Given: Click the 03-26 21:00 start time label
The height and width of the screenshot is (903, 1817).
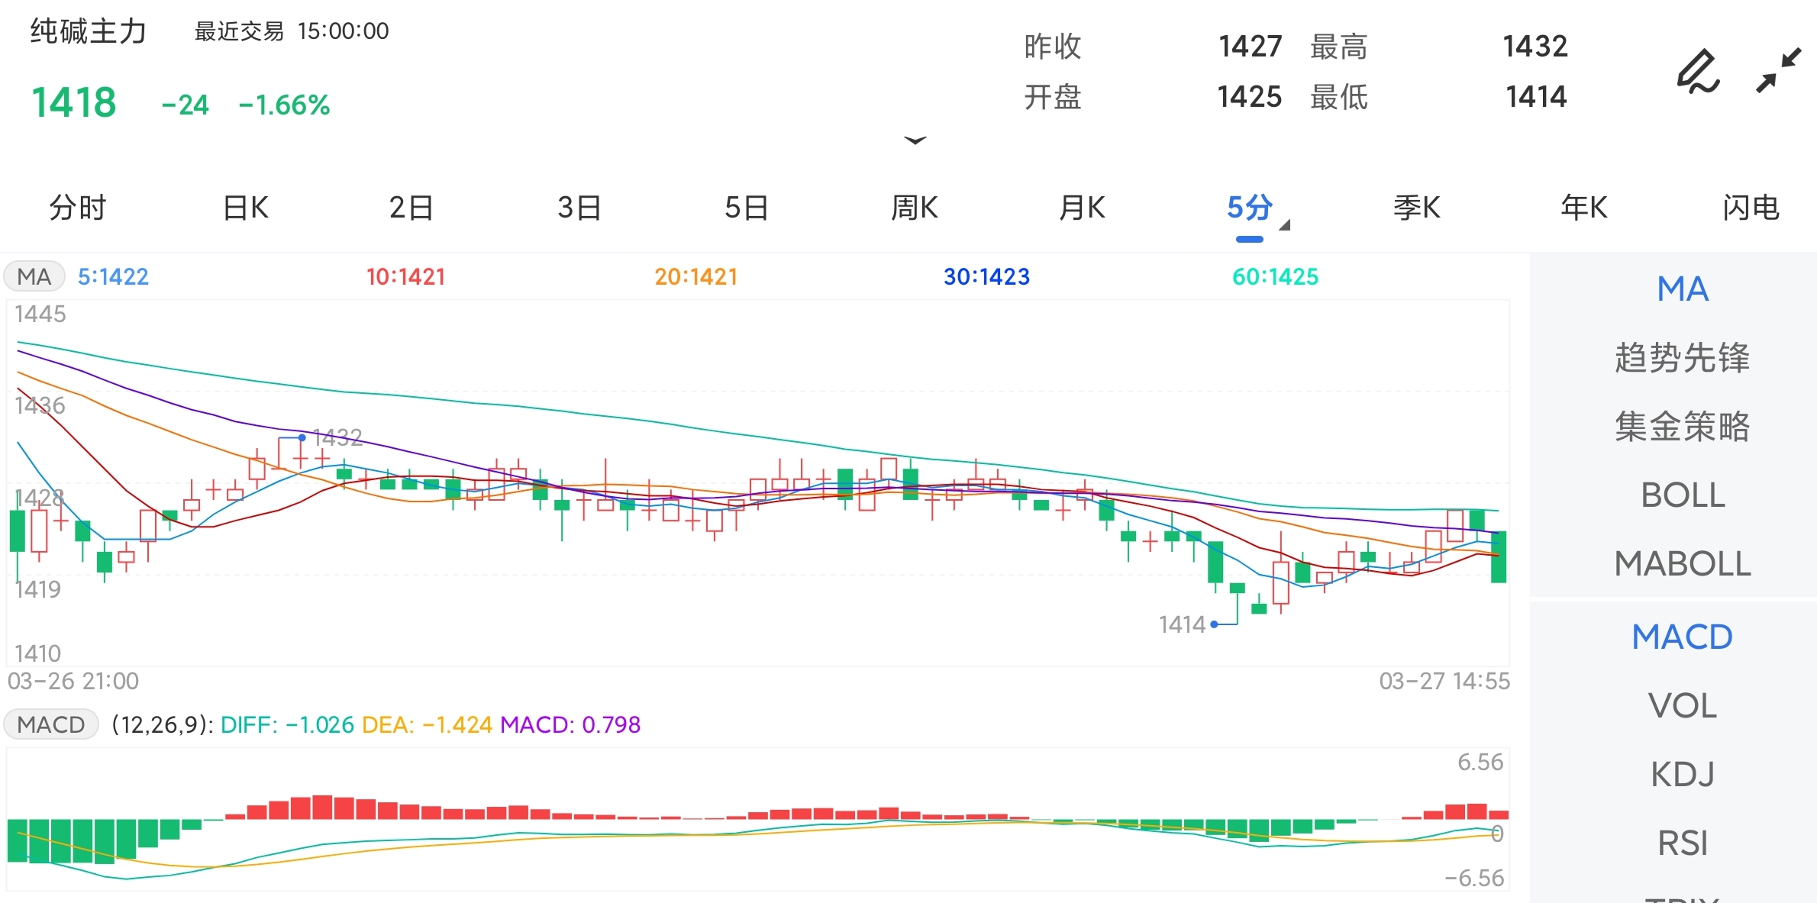Looking at the screenshot, I should (x=73, y=681).
